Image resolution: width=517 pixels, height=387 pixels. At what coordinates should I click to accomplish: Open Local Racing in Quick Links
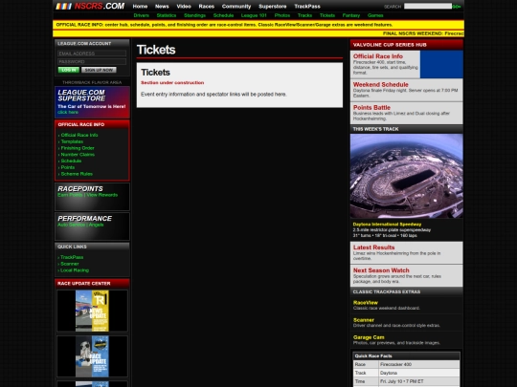(75, 270)
